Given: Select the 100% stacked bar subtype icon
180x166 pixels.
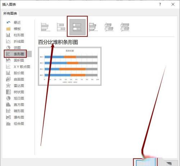Looking at the screenshot, I should [77, 27].
